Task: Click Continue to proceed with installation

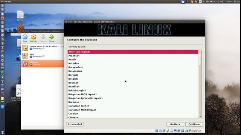Action: pyautogui.click(x=194, y=124)
